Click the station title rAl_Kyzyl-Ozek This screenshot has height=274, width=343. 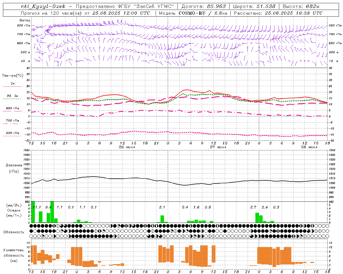[43, 6]
